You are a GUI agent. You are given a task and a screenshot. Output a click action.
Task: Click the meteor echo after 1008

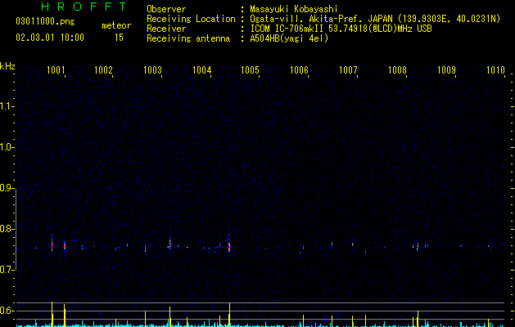[418, 246]
